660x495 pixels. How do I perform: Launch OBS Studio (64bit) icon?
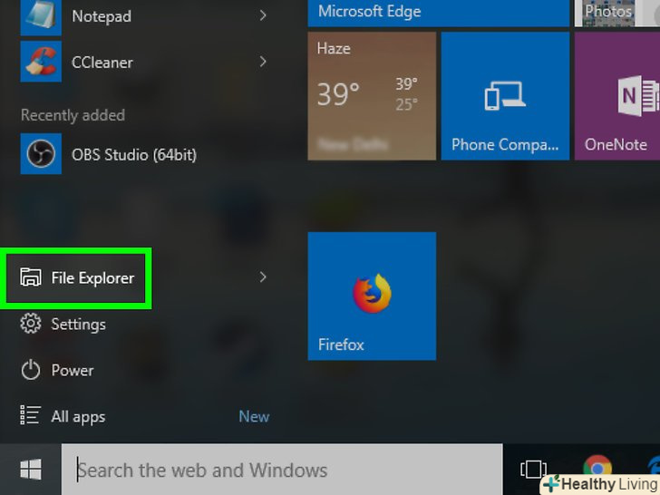click(x=41, y=153)
